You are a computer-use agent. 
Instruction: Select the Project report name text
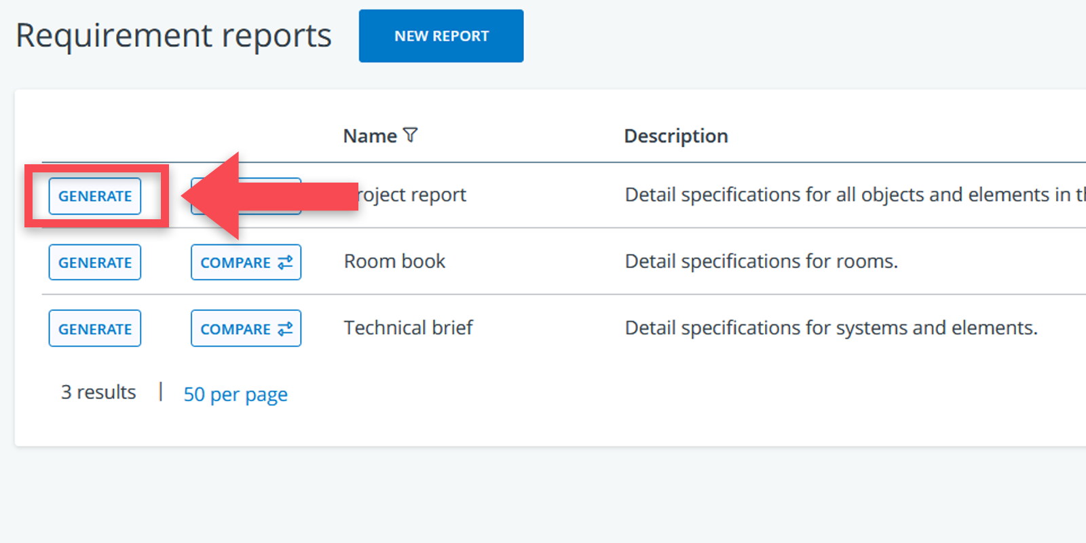(x=413, y=195)
